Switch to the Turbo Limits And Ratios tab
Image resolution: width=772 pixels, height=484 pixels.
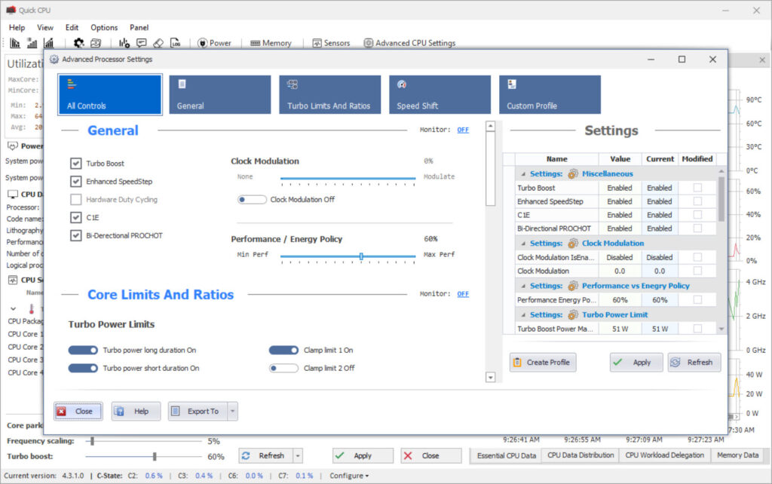tap(330, 94)
